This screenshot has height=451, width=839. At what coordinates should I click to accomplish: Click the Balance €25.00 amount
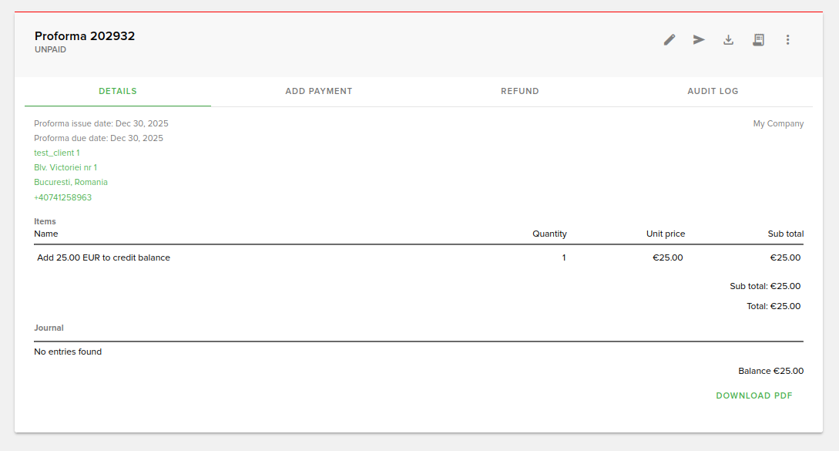[x=771, y=371]
